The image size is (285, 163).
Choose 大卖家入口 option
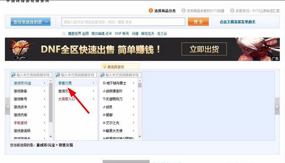point(76,99)
